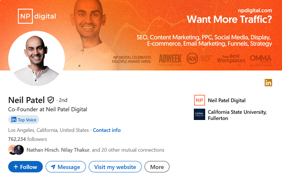
Task: Click the Visit my website button
Action: (x=115, y=167)
